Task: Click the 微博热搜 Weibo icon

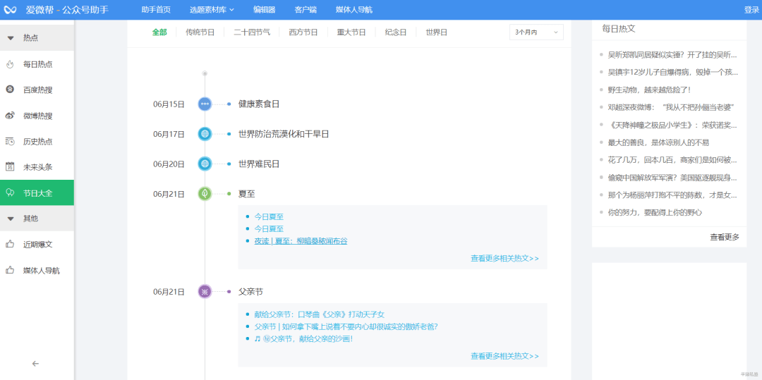Action: [x=10, y=116]
